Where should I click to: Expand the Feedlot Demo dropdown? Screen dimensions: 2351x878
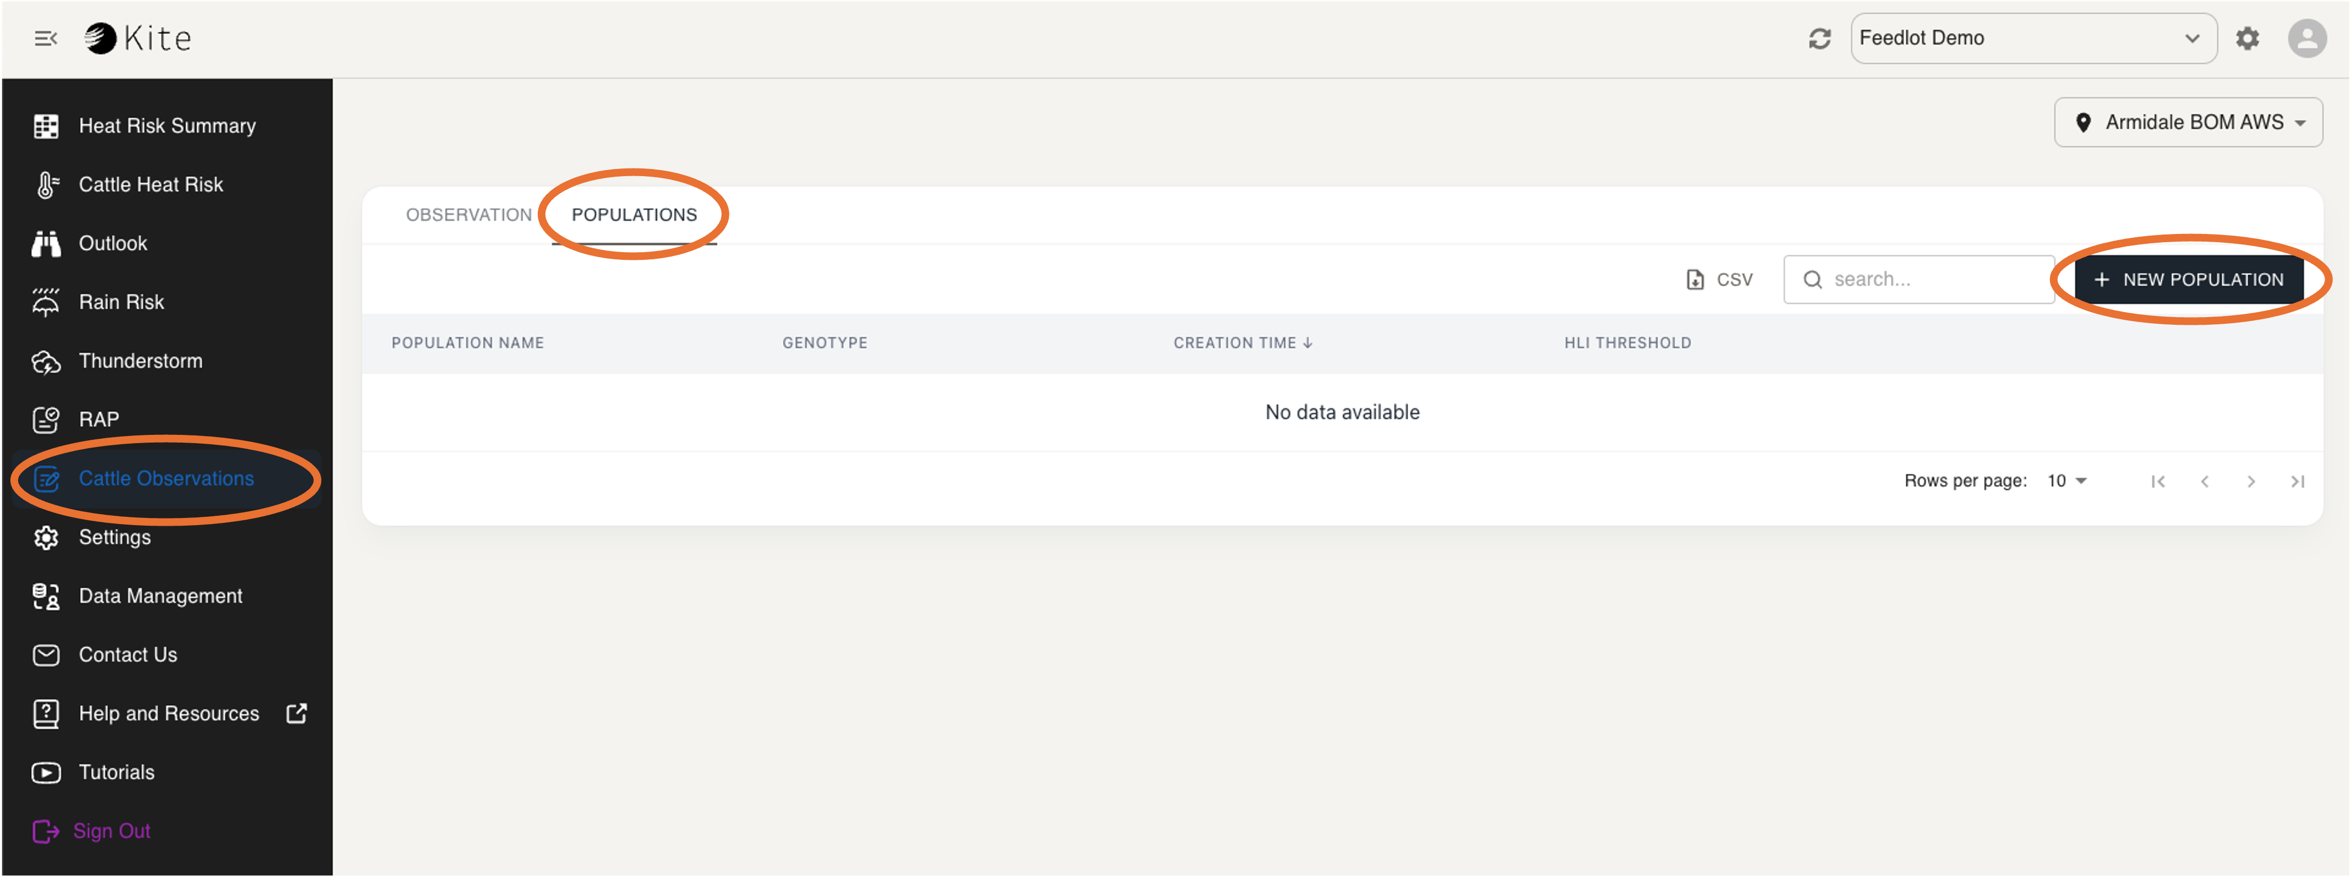[2032, 39]
